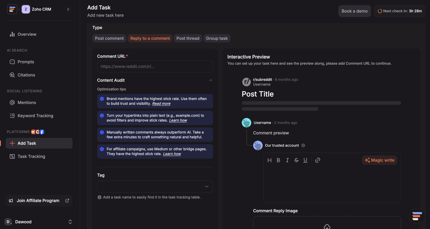Apply heading format in comment editor
This screenshot has width=430, height=229.
(x=269, y=160)
